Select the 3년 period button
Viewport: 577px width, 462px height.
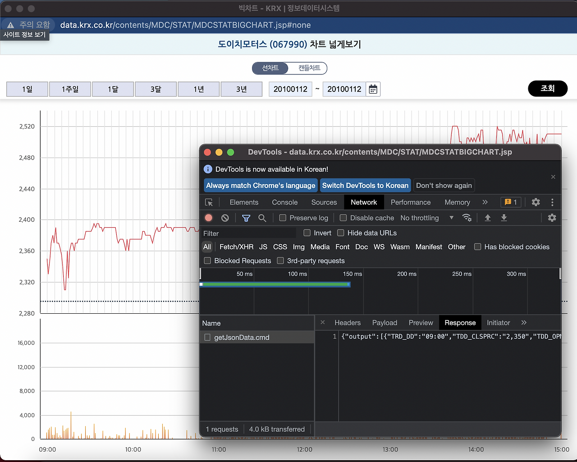pyautogui.click(x=241, y=89)
